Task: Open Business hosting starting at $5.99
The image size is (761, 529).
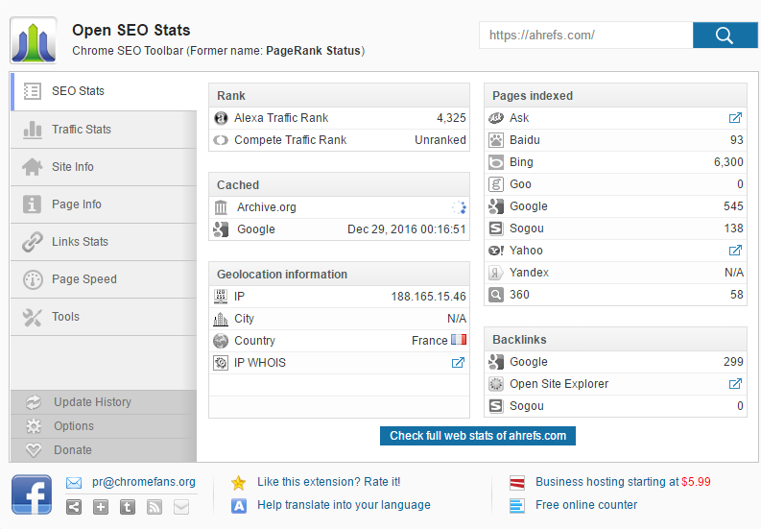Action: 623,482
